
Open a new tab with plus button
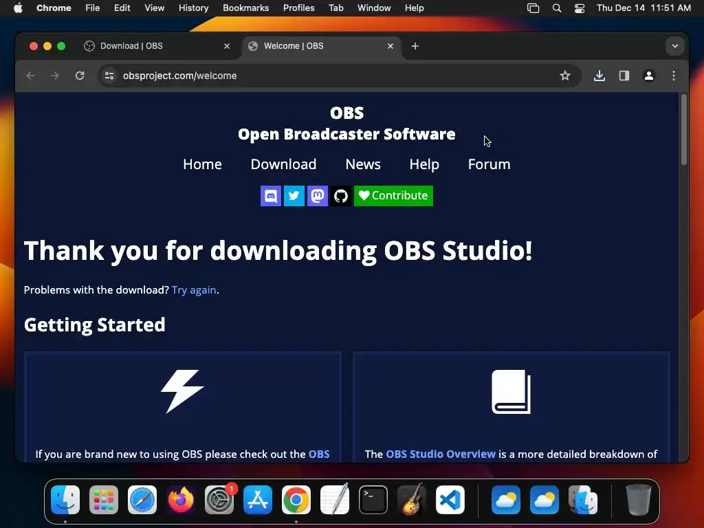click(415, 46)
